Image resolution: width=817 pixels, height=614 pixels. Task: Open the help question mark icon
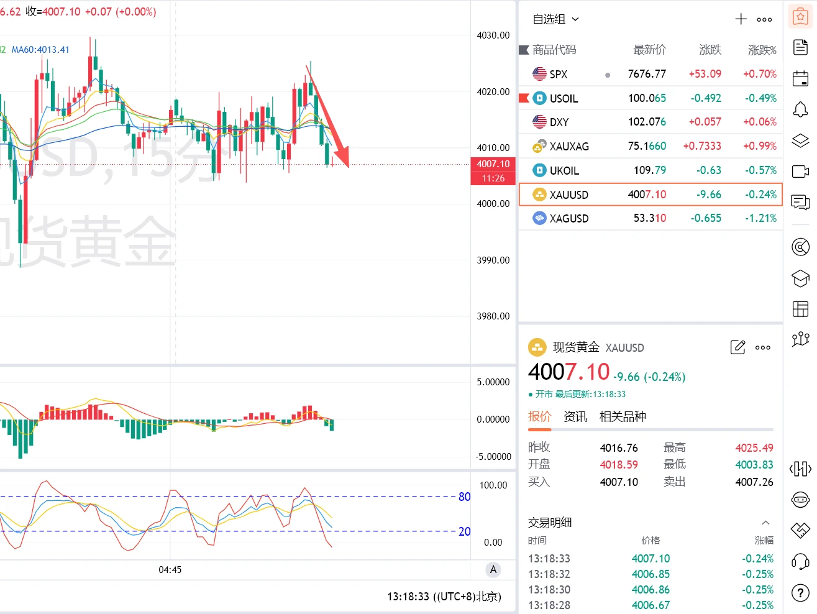click(800, 593)
